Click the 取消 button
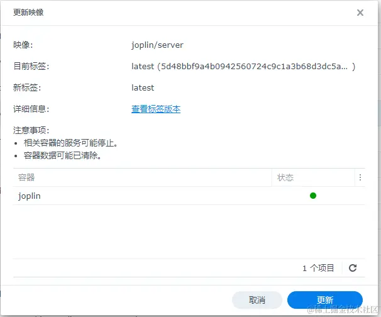This screenshot has width=381, height=317. 257,300
